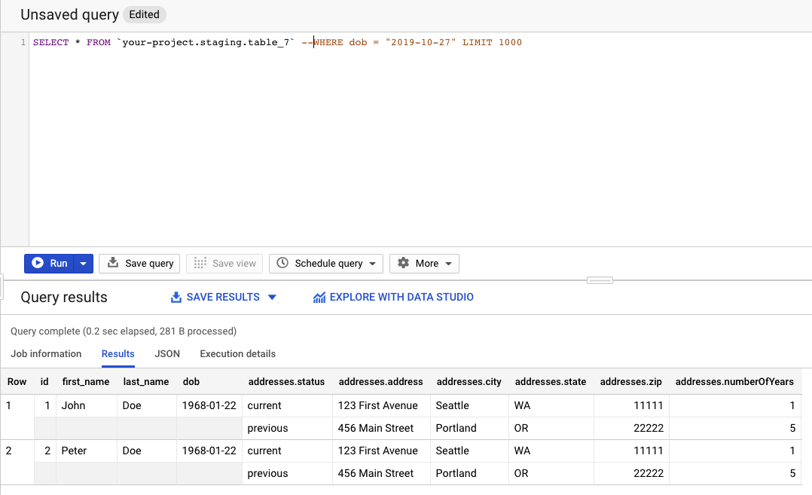Image resolution: width=812 pixels, height=495 pixels.
Task: Expand the More dropdown arrow
Action: 449,264
